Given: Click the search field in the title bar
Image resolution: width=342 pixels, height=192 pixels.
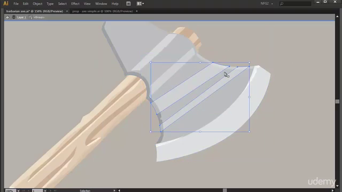Looking at the screenshot, I should click(296, 4).
